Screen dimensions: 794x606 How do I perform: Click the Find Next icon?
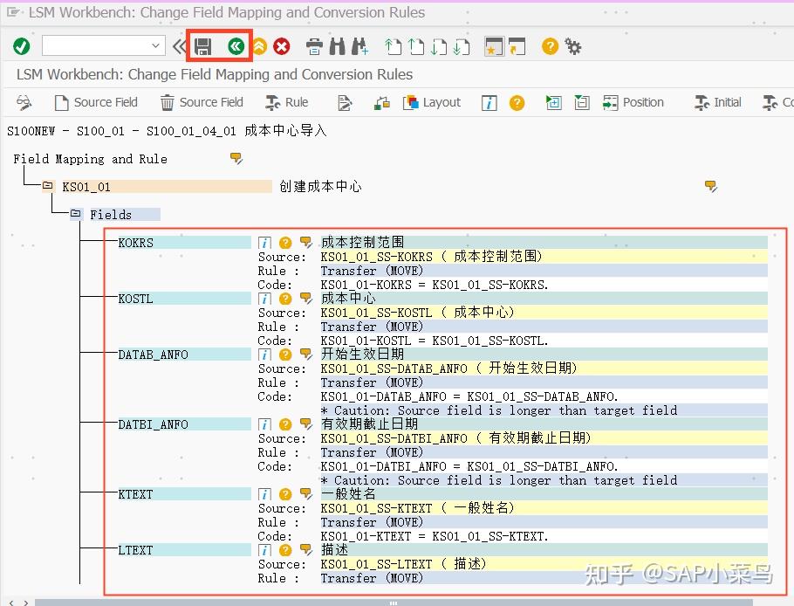pyautogui.click(x=359, y=46)
